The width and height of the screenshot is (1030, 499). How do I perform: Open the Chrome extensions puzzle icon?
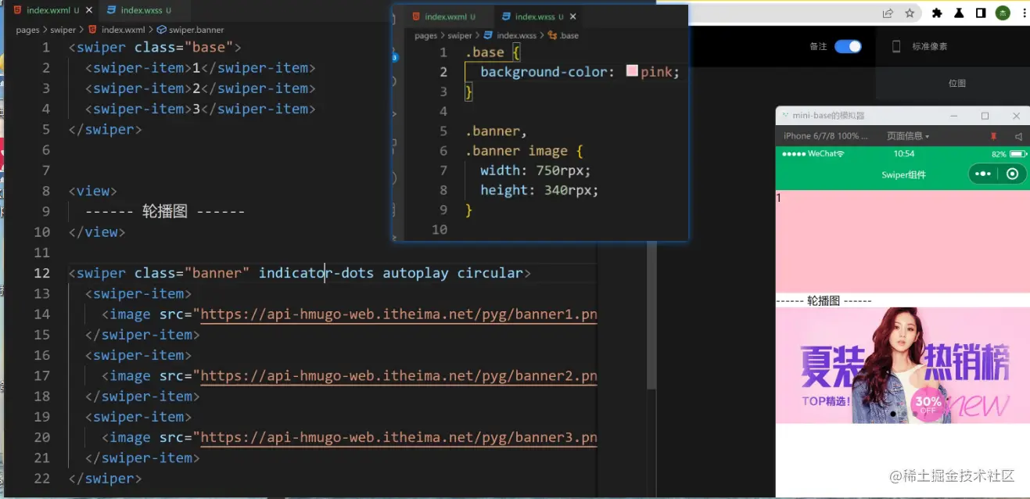click(x=937, y=13)
